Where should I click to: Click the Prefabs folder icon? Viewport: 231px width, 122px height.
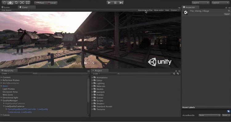(x=95, y=95)
